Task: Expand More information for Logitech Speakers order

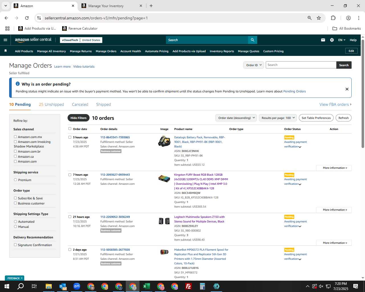Action: pos(334,243)
